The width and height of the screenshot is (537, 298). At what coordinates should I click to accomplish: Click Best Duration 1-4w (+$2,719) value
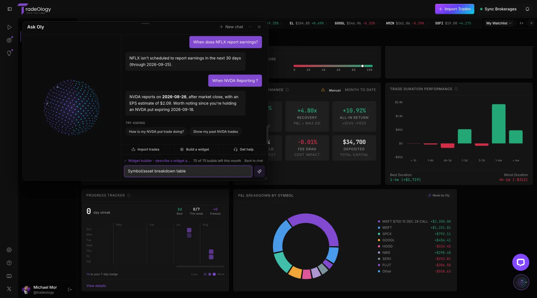point(405,180)
